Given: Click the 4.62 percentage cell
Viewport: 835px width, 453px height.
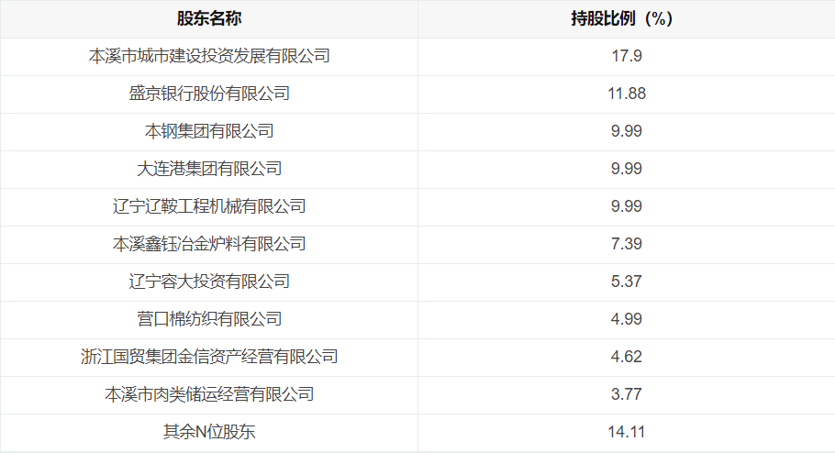Looking at the screenshot, I should pos(626,357).
